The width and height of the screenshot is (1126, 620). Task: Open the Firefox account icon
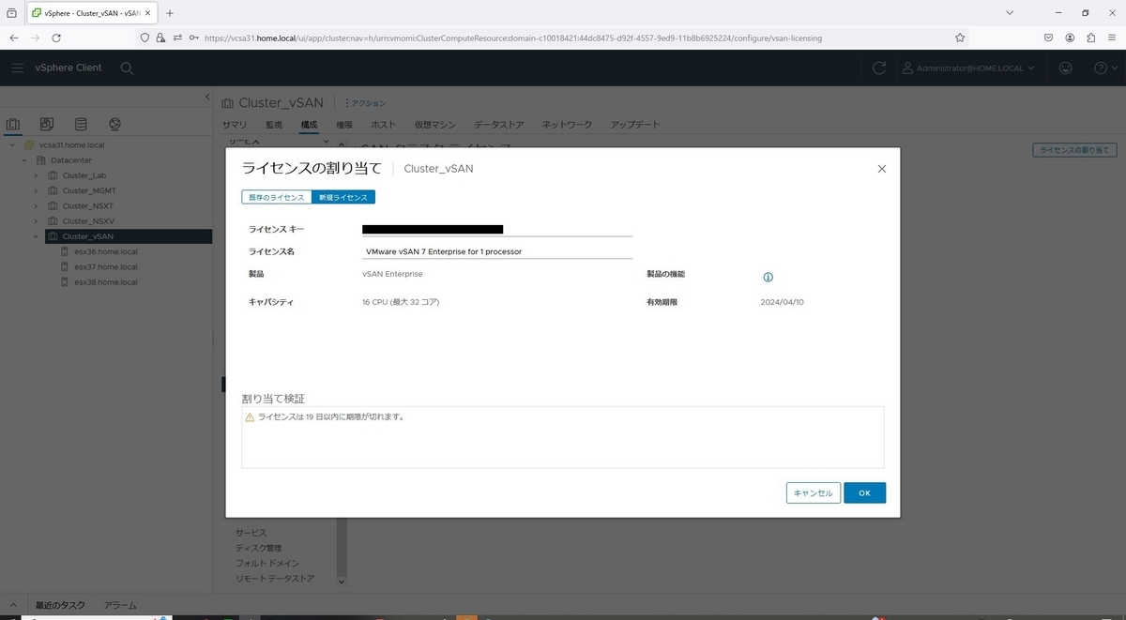(x=1070, y=38)
